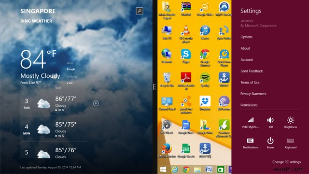Open the Recycle Bin

pos(167,80)
